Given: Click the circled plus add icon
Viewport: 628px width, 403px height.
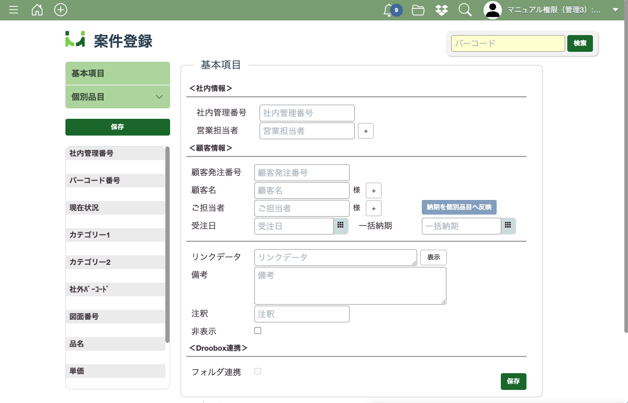Looking at the screenshot, I should click(61, 10).
